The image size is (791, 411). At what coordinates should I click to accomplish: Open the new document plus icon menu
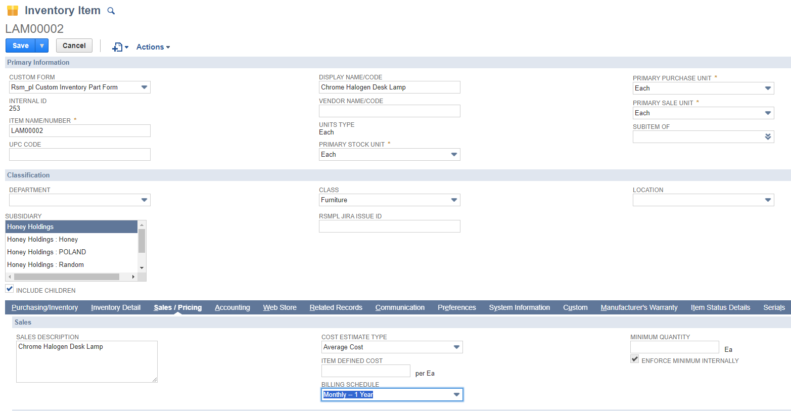tap(120, 47)
